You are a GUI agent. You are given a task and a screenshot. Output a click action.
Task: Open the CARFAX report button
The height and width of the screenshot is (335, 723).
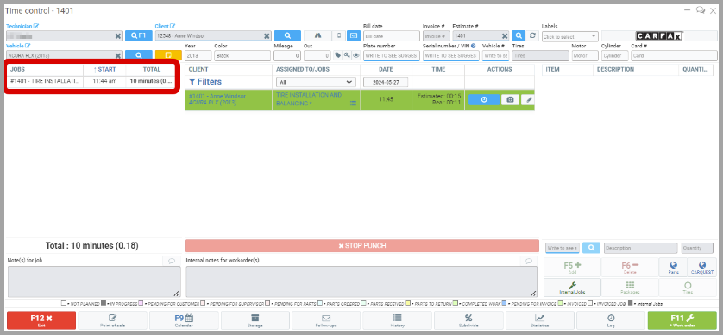point(658,36)
